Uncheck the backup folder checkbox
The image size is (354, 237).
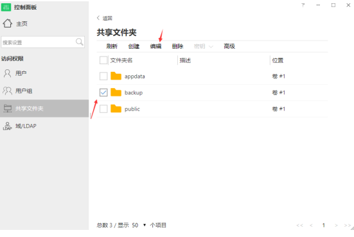click(103, 92)
